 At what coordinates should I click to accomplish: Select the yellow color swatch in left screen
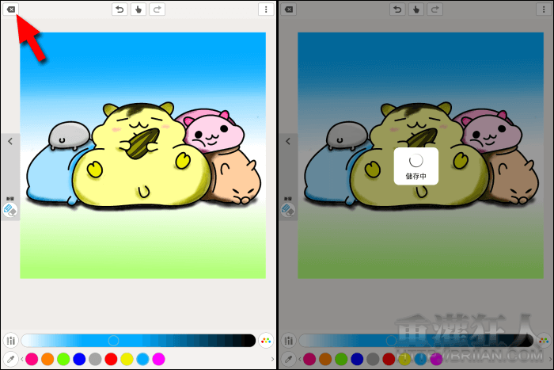point(127,360)
